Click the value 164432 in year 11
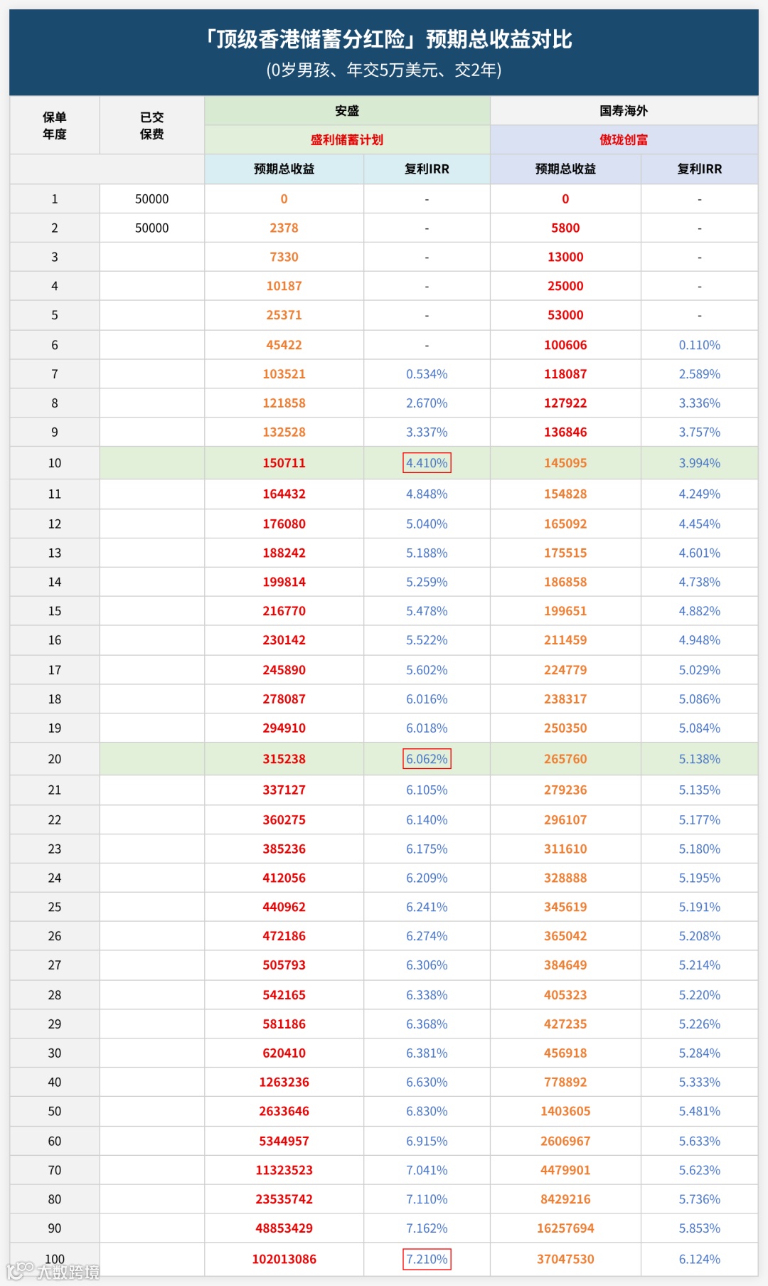Image resolution: width=768 pixels, height=1286 pixels. pos(284,495)
